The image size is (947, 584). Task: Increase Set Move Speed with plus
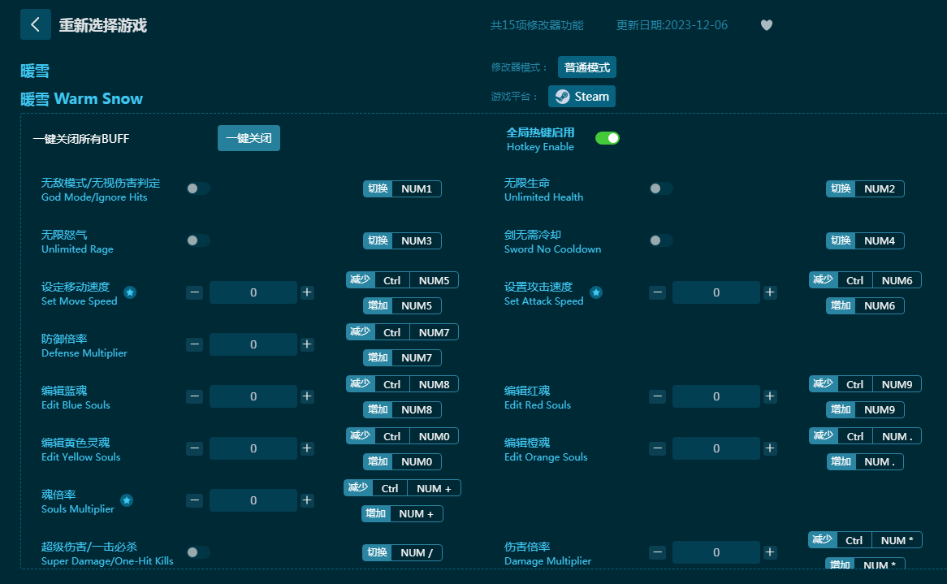tap(307, 292)
